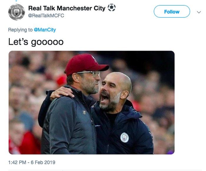This screenshot has height=171, width=206.
Task: Open the Real Talk Manchester City profile name
Action: coord(67,8)
